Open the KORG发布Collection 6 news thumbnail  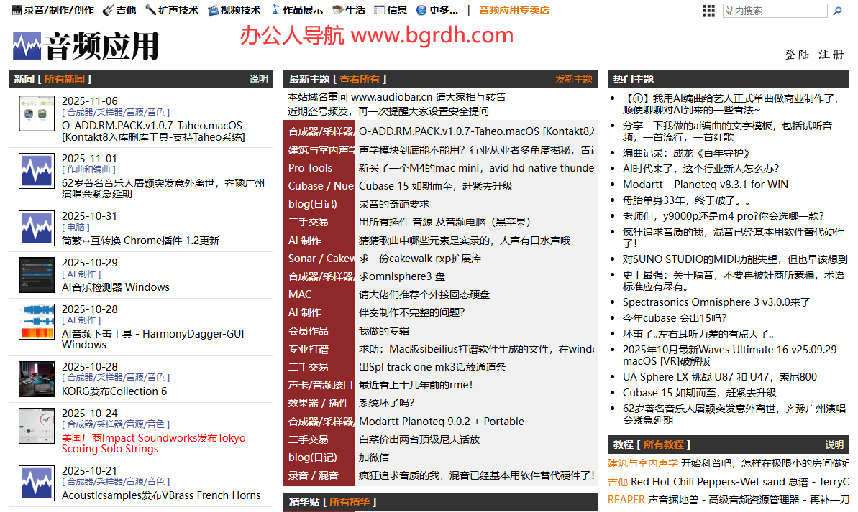[37, 379]
